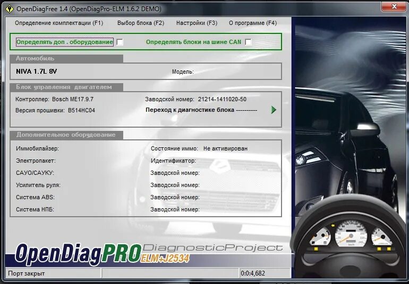Viewport: 409px width, 284px height.
Task: Close the OpenDiagFree window
Action: 394,6
